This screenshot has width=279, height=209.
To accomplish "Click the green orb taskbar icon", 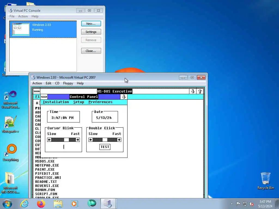I will (x=92, y=203).
